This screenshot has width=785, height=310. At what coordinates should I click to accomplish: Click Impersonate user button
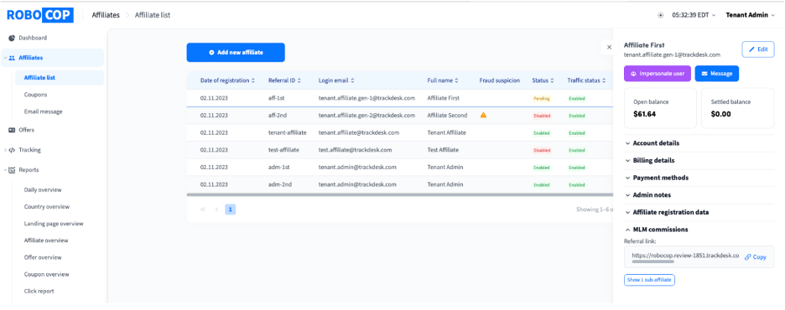pyautogui.click(x=658, y=74)
